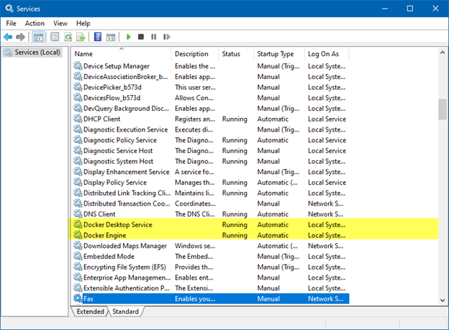Click the Refresh toolbar icon

tap(68, 37)
